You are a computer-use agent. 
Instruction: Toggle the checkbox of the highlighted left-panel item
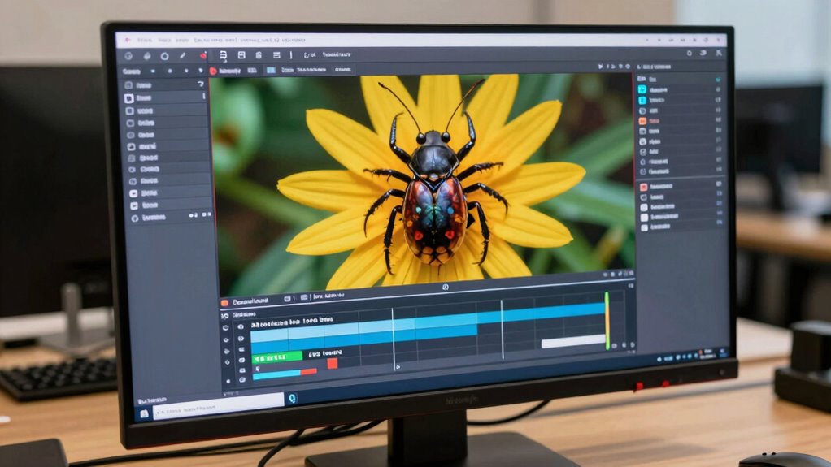128,97
